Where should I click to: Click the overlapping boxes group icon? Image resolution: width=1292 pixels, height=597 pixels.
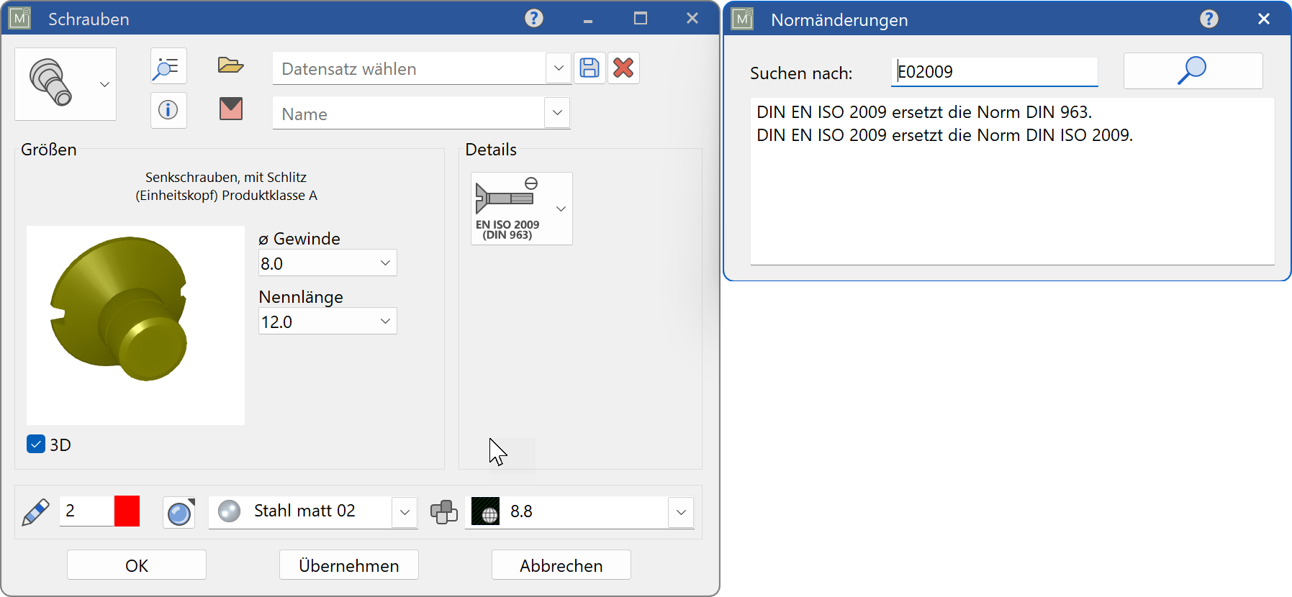(444, 512)
